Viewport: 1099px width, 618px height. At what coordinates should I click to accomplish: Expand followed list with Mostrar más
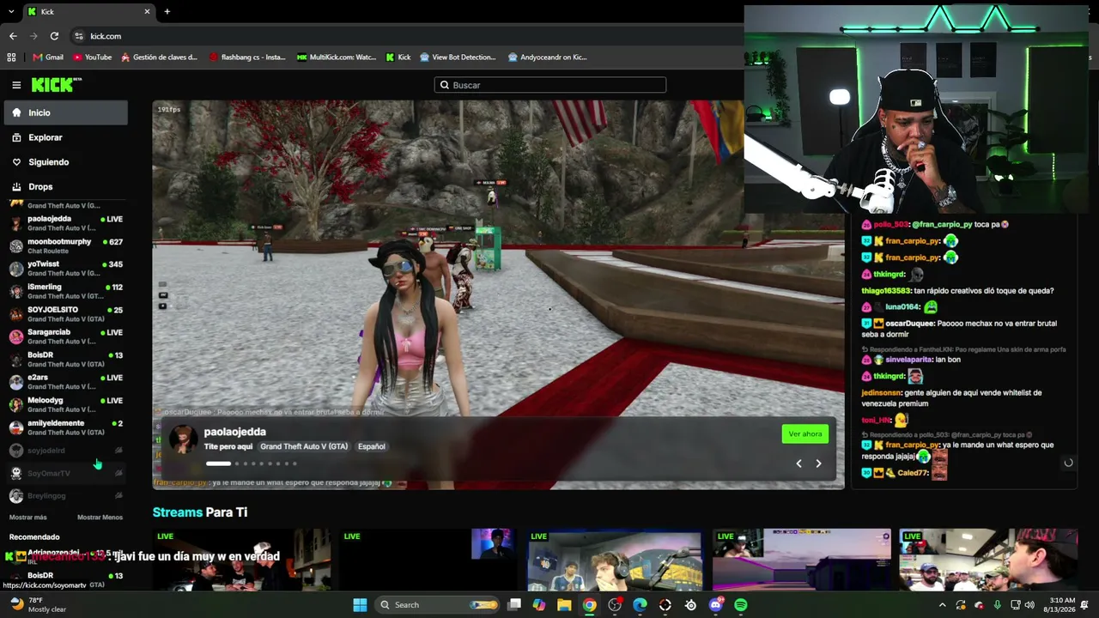tap(28, 518)
